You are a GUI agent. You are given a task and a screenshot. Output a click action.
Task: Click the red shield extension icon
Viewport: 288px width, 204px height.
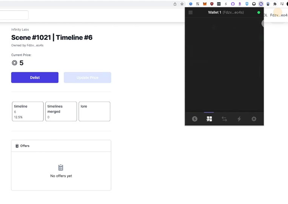(x=212, y=4)
